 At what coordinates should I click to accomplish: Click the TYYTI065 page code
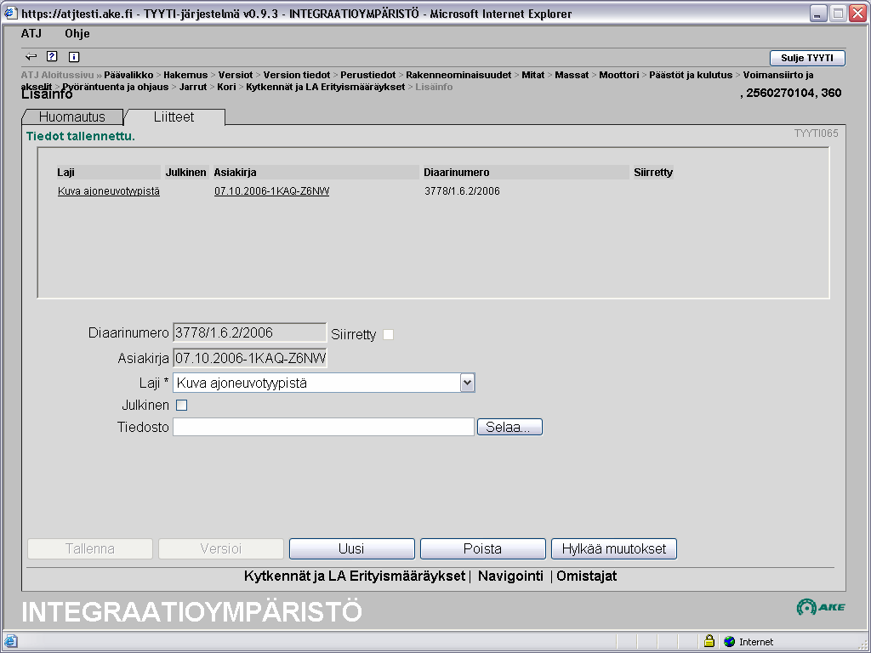click(816, 133)
